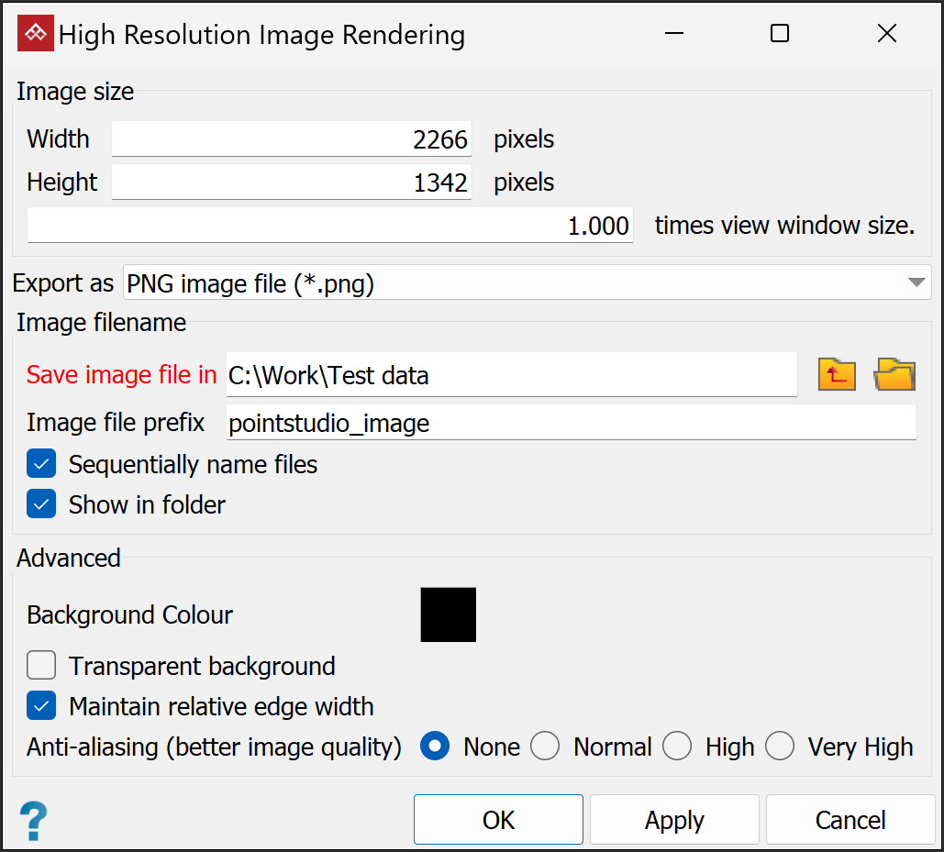The height and width of the screenshot is (852, 944).
Task: Expand the Export as format dropdown
Action: coord(528,283)
